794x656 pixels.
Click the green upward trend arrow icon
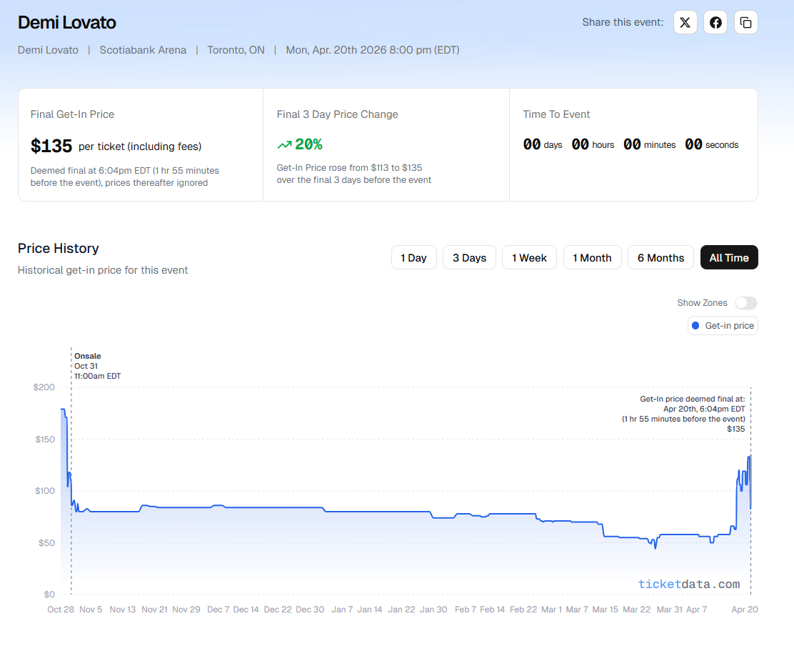pyautogui.click(x=285, y=145)
